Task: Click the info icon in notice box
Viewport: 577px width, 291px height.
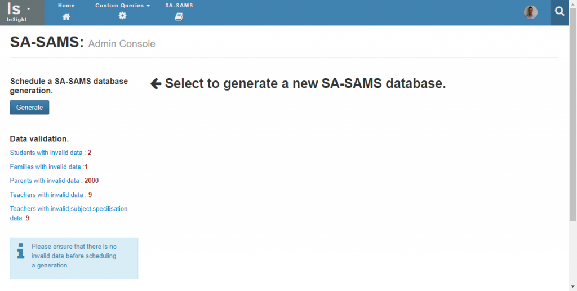Action: tap(21, 250)
